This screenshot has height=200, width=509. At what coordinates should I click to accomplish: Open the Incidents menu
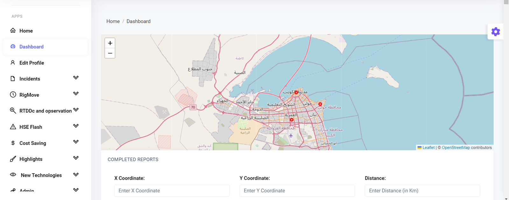tap(45, 79)
